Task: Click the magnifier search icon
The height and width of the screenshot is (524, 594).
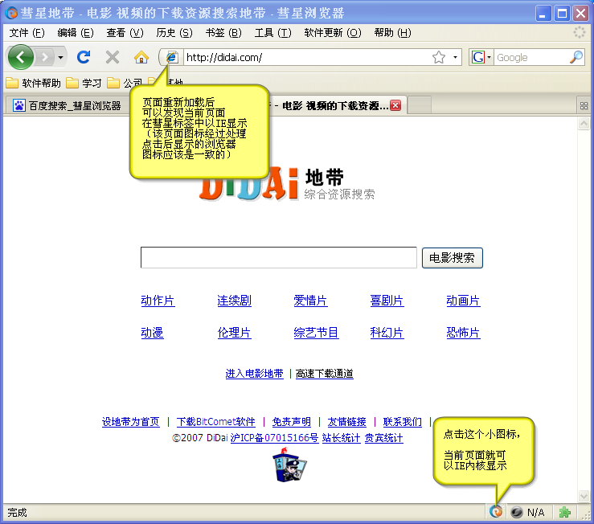Action: pyautogui.click(x=576, y=57)
